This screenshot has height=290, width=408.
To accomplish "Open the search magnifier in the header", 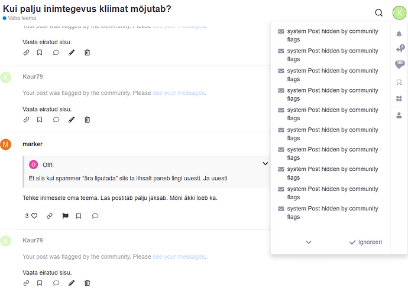I will [x=379, y=13].
